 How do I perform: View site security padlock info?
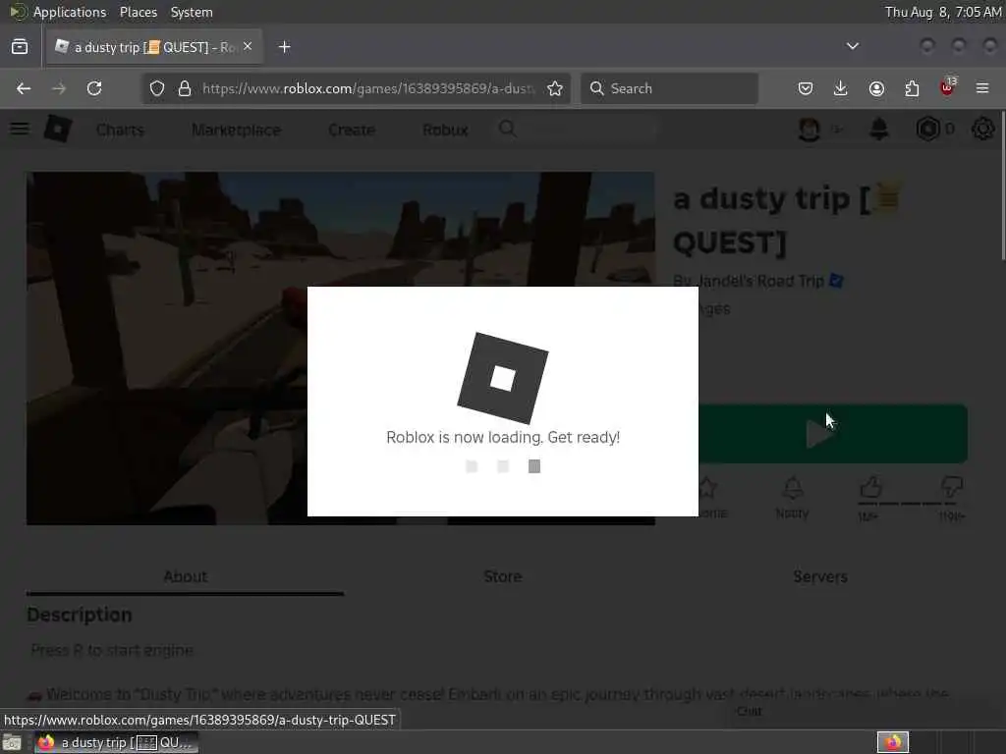pyautogui.click(x=185, y=88)
